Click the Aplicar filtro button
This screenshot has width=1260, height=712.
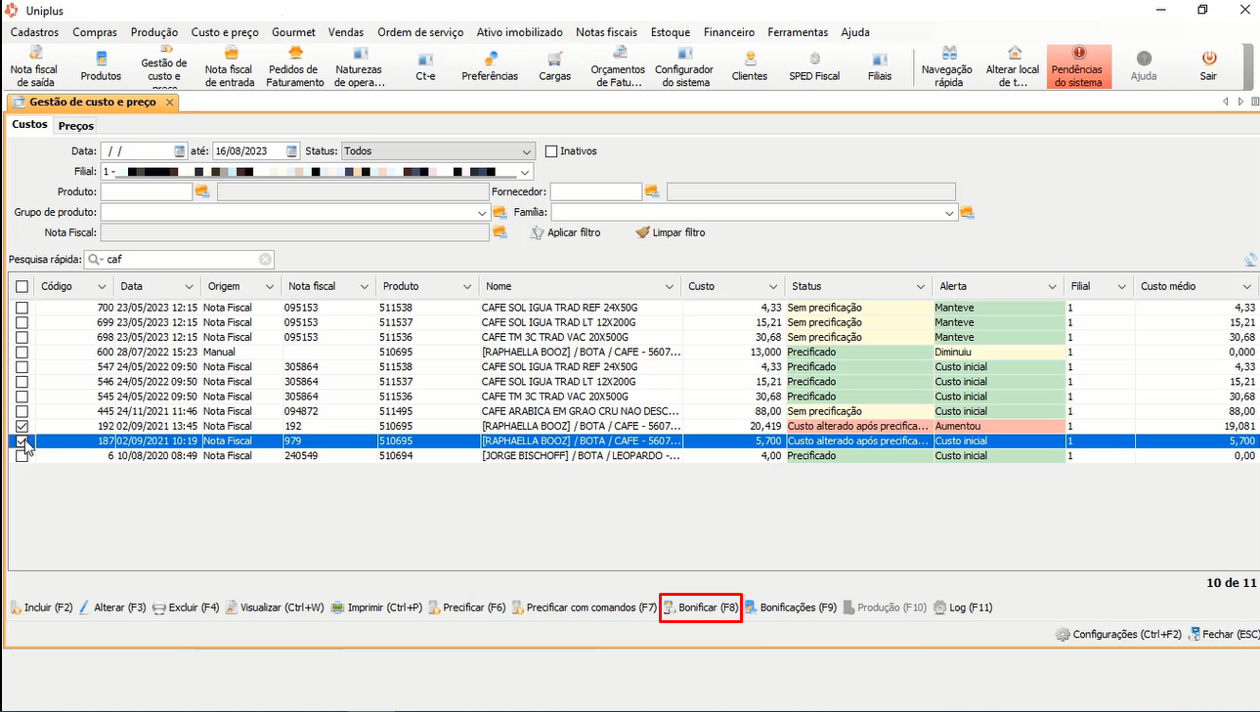565,232
